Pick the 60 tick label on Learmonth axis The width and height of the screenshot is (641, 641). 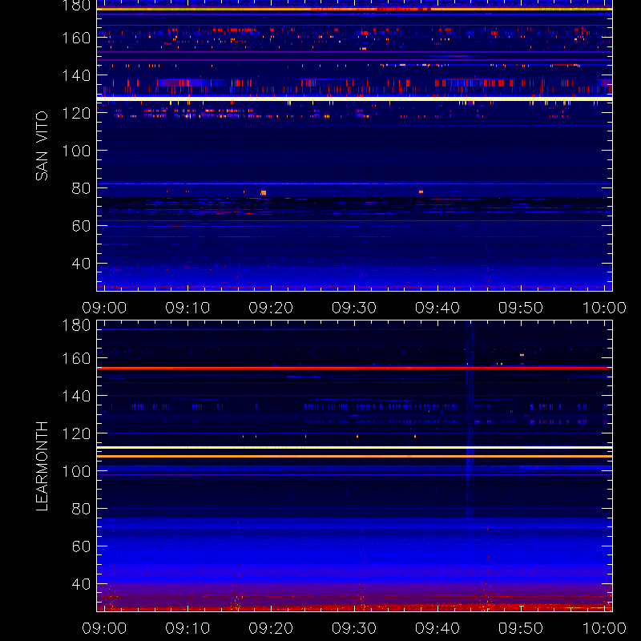81,546
